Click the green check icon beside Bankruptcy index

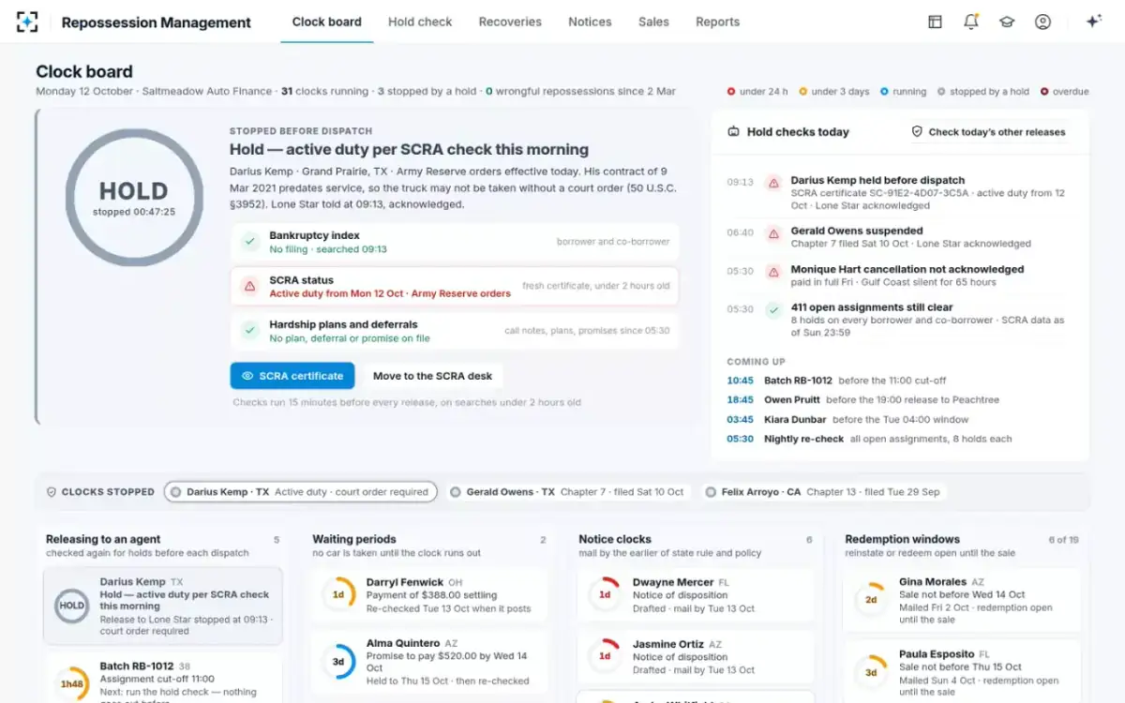249,242
